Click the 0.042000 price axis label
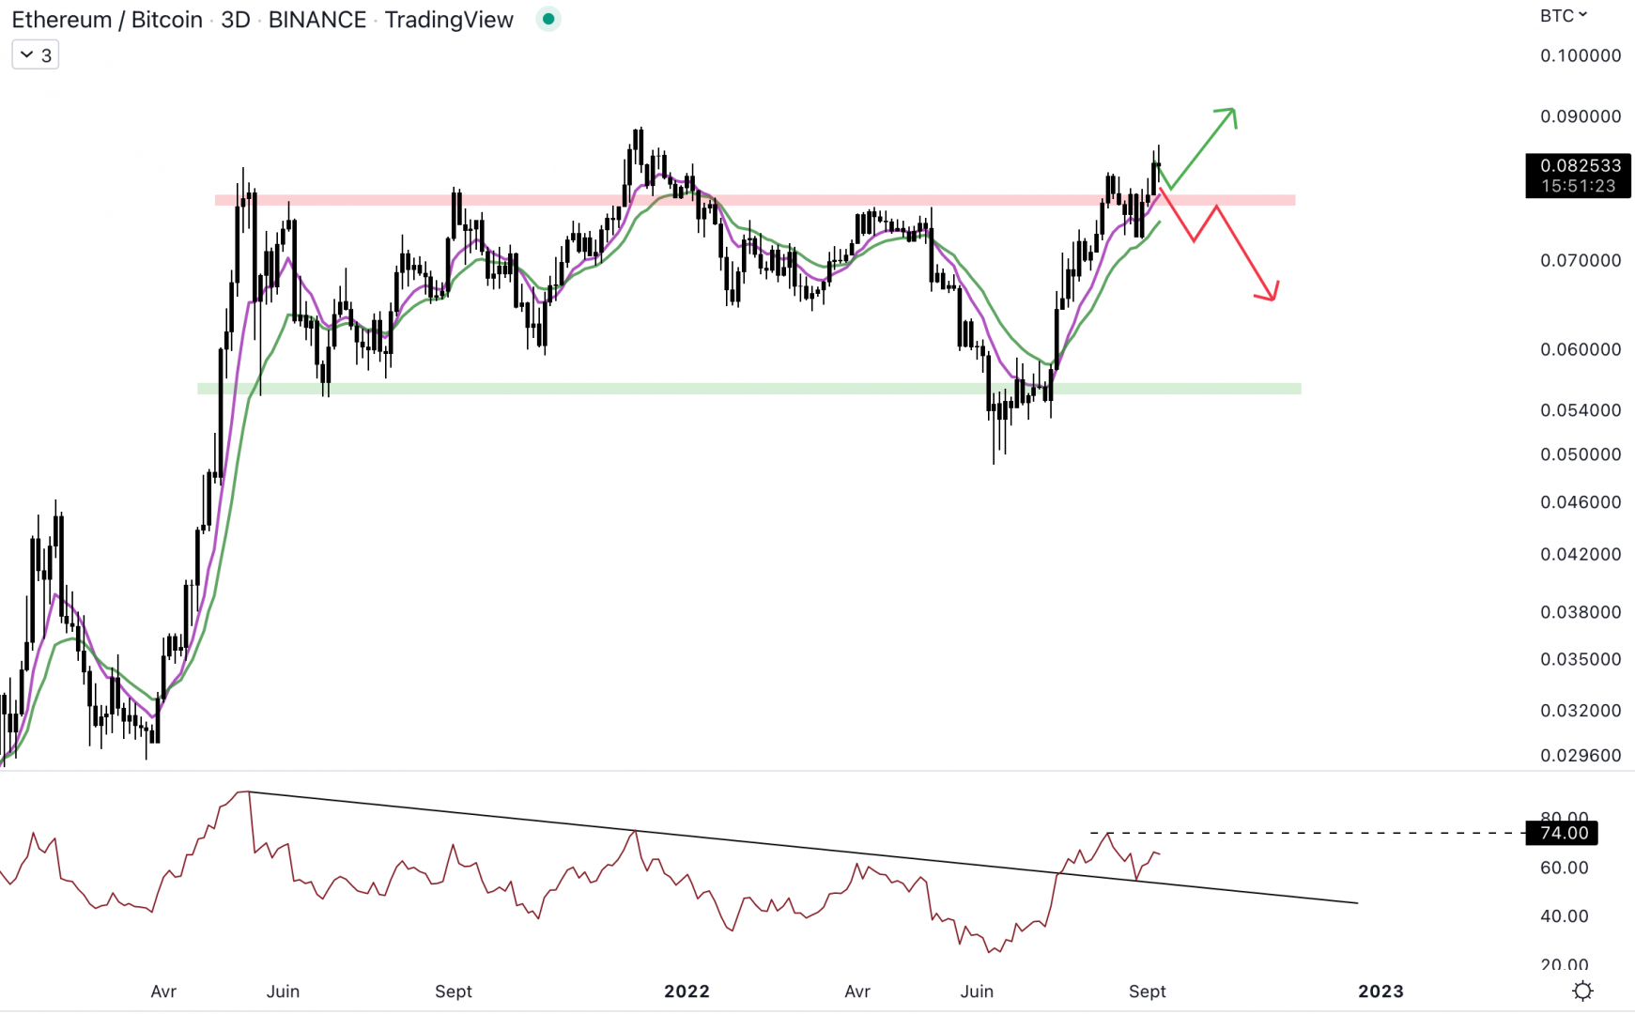1635x1014 pixels. pos(1581,554)
